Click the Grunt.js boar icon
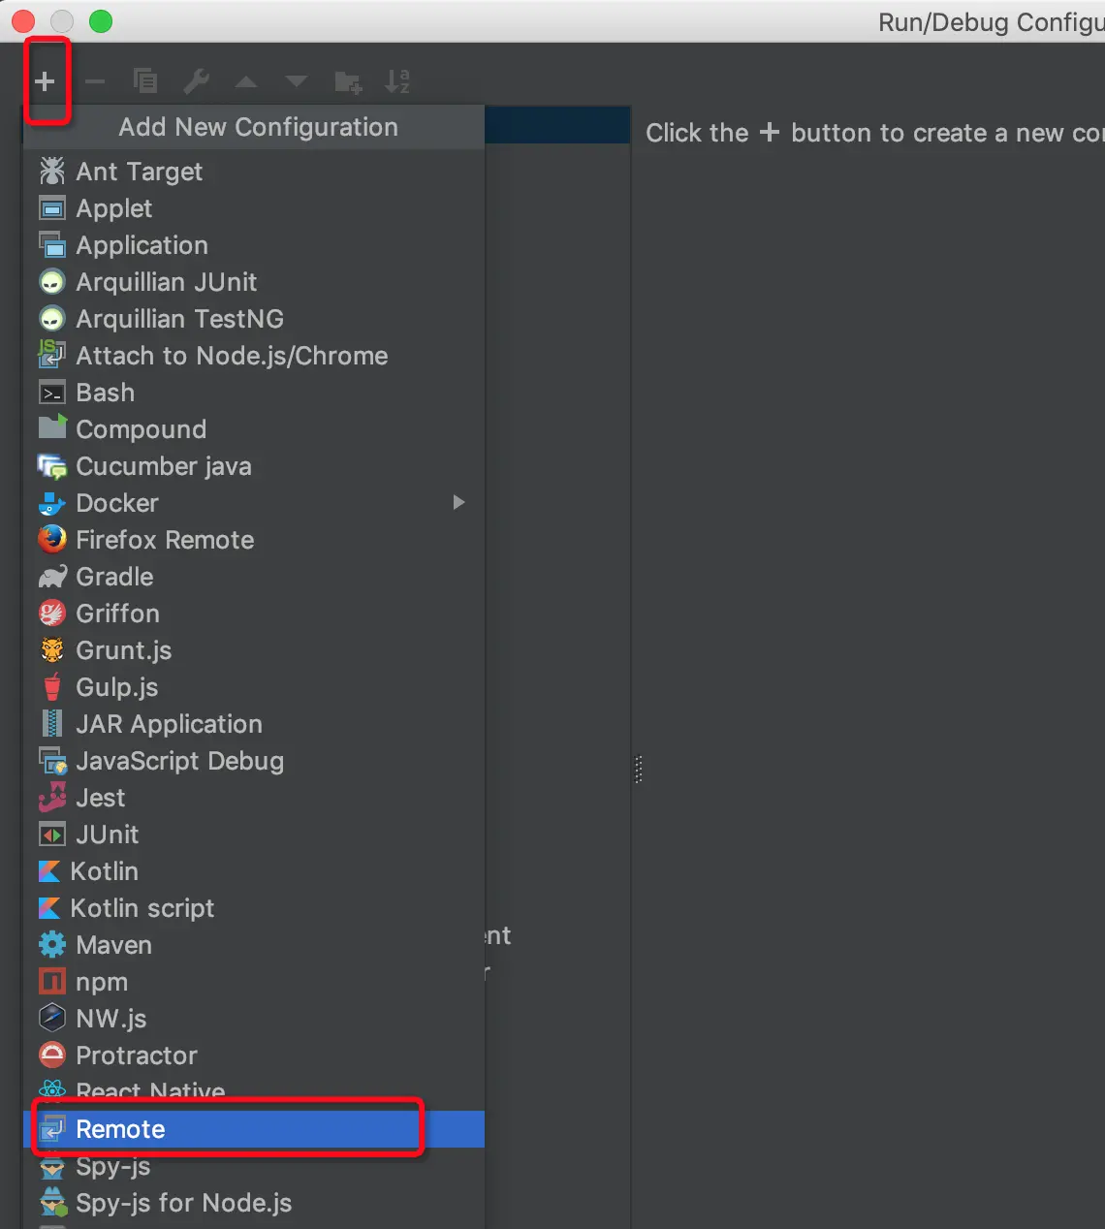The width and height of the screenshot is (1105, 1229). click(52, 650)
